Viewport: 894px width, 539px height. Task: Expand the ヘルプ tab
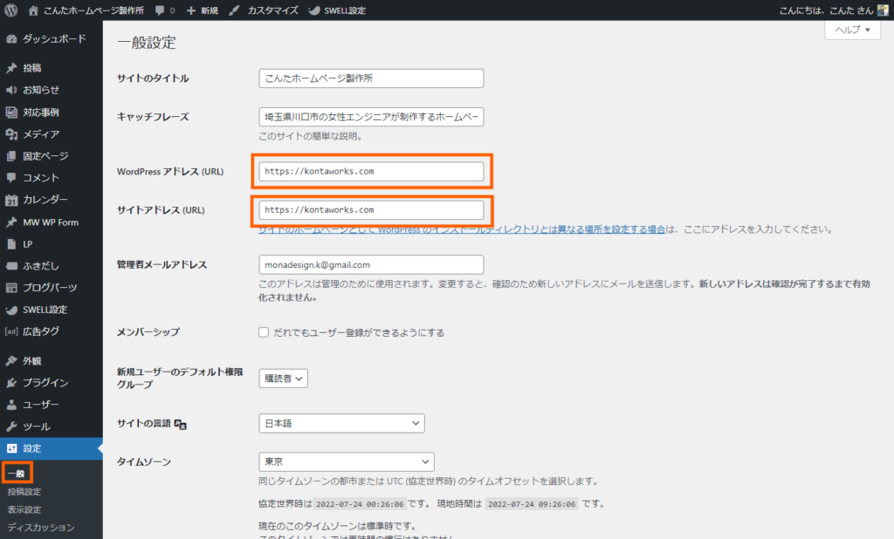tap(852, 30)
